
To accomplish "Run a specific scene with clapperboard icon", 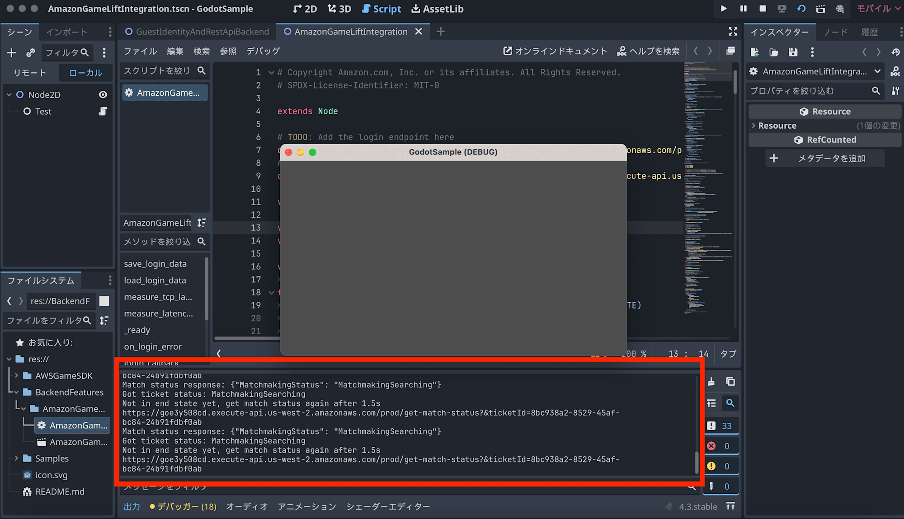I will coord(821,9).
